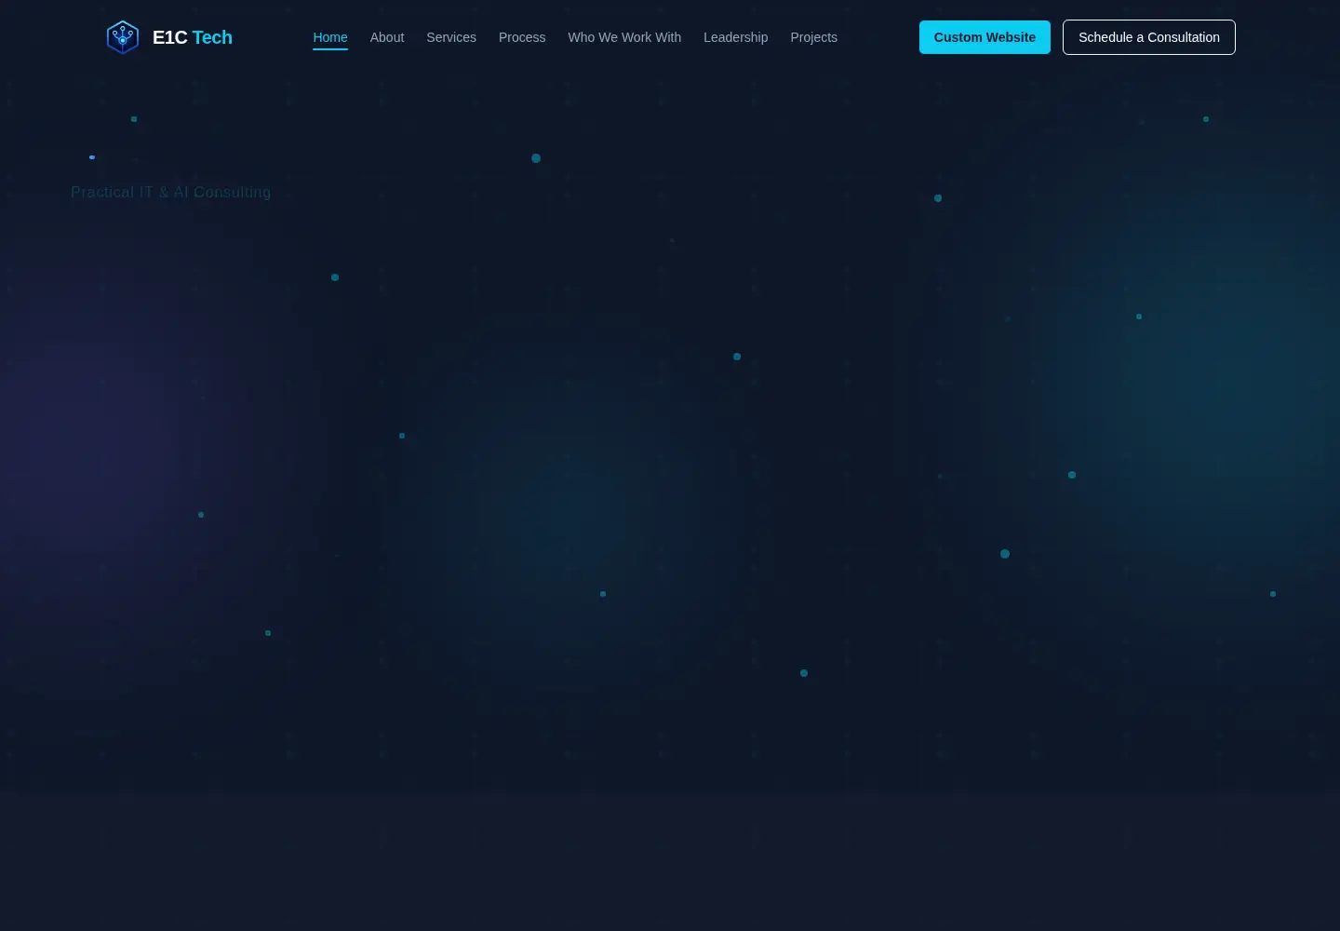Click the E1C Tech brand name
The width and height of the screenshot is (1340, 931).
193,37
